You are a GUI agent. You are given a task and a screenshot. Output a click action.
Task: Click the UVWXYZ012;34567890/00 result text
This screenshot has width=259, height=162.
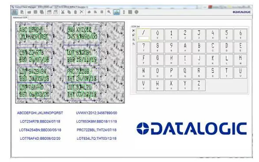97,113
